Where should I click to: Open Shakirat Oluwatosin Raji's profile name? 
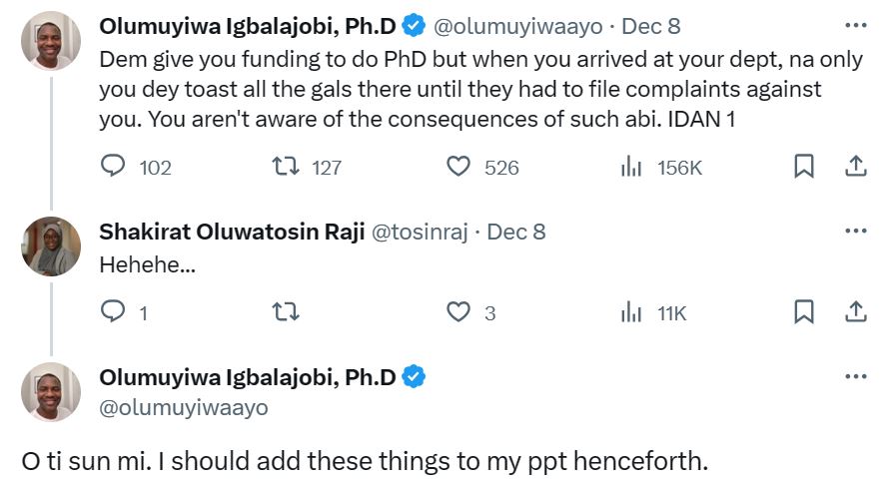point(232,232)
